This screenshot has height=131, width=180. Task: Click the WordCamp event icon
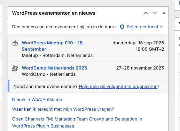15,68
